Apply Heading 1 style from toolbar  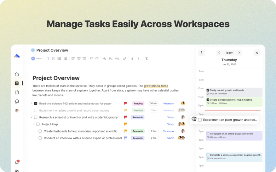point(104,59)
